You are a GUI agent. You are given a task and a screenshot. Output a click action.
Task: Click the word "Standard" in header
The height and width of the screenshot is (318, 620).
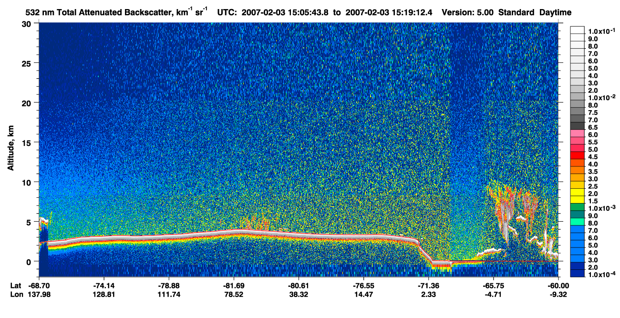tap(517, 12)
